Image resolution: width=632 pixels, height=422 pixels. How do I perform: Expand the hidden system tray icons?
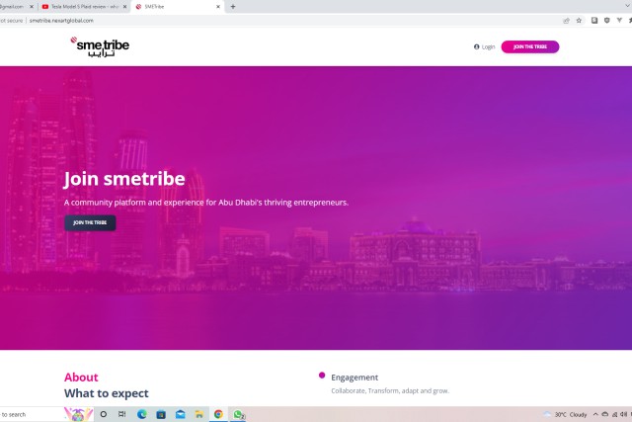coord(595,414)
